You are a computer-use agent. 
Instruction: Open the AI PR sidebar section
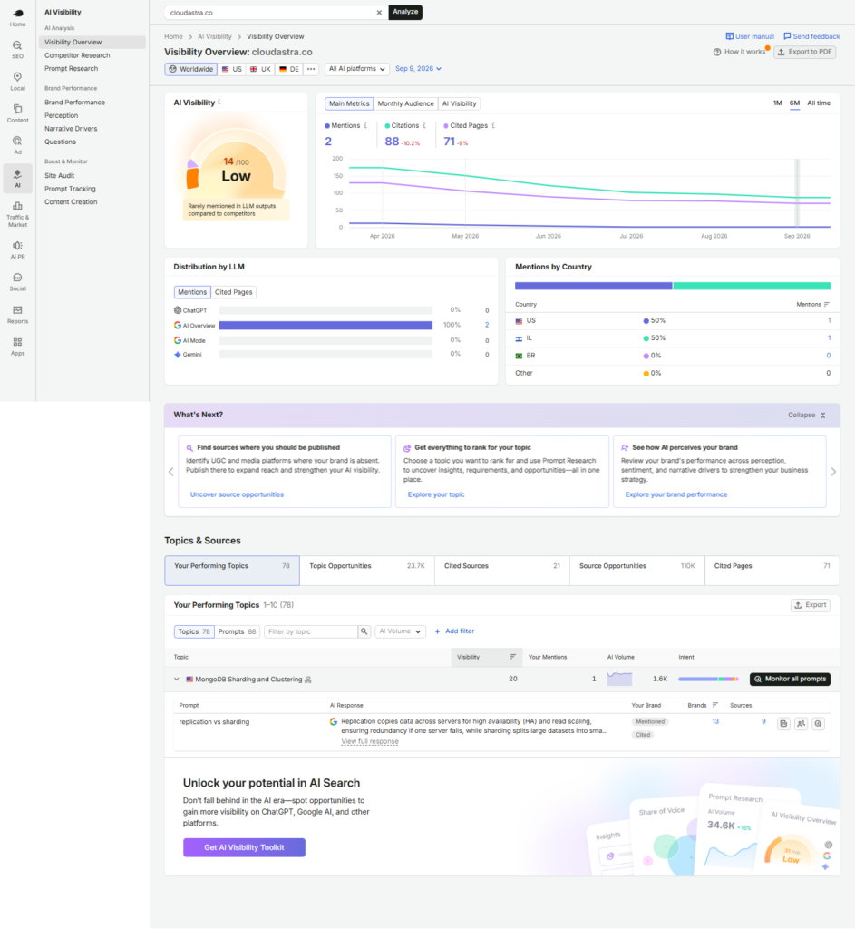point(18,250)
